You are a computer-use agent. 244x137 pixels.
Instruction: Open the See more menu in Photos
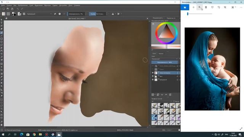[x=241, y=7]
